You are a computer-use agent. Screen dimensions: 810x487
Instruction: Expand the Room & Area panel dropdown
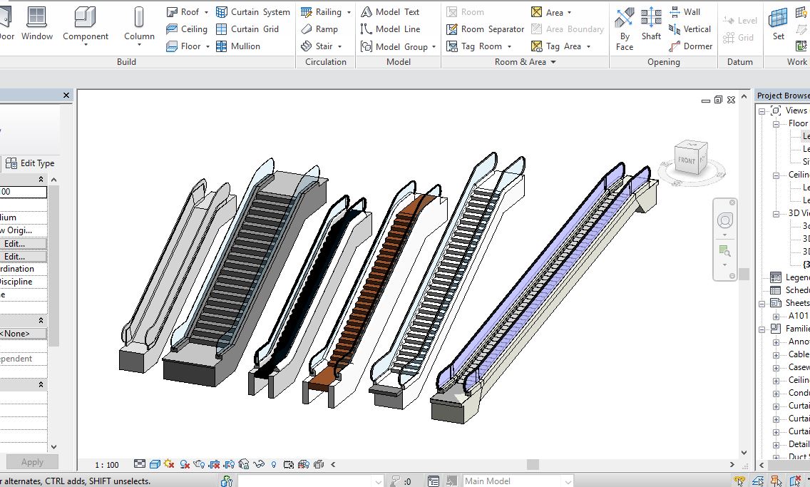(x=553, y=62)
